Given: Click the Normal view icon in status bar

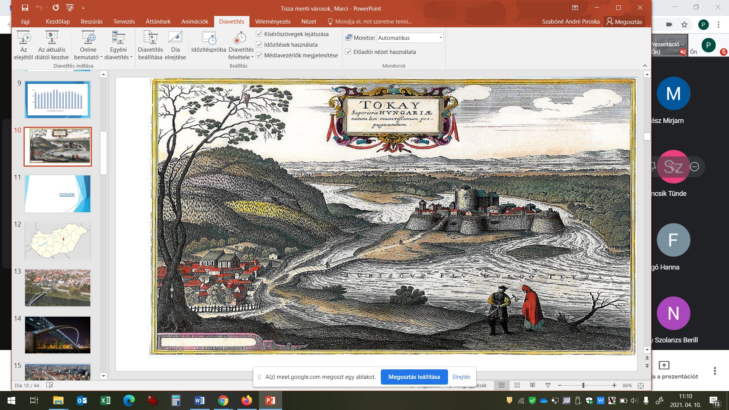Looking at the screenshot, I should coord(502,385).
